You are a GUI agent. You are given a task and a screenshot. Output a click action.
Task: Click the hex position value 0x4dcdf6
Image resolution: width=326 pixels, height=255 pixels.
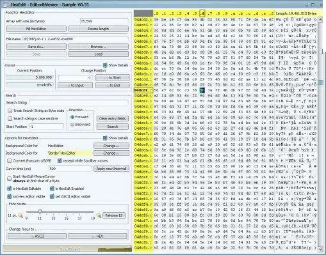click(29, 85)
